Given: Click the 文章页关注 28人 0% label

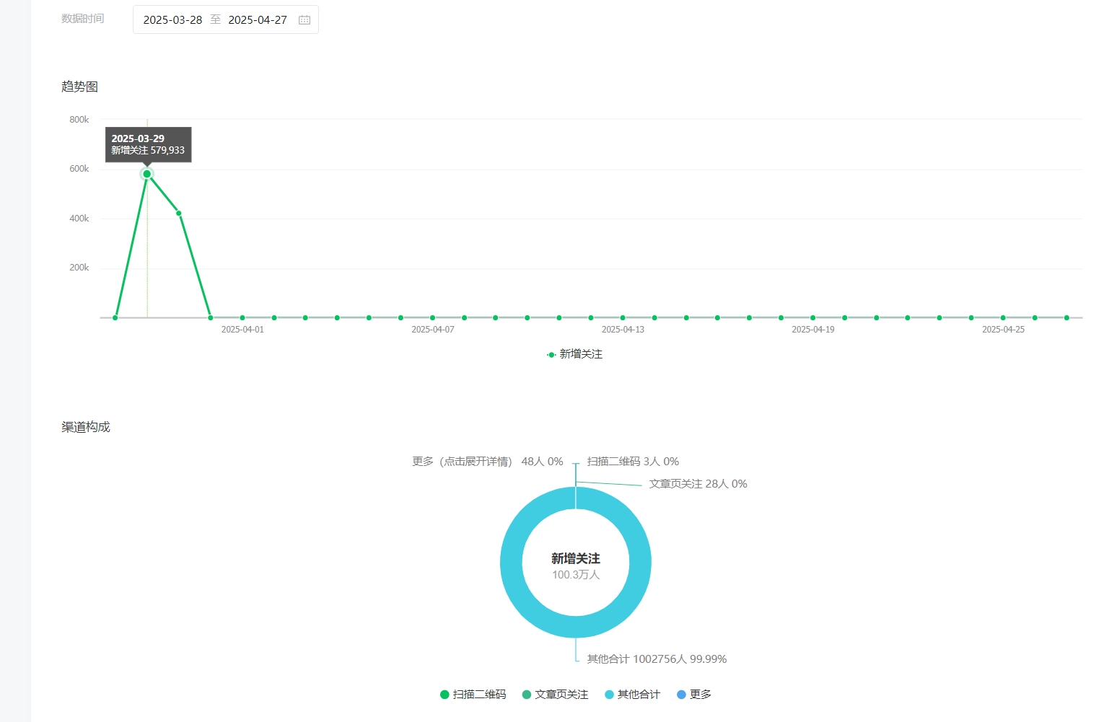Looking at the screenshot, I should [x=698, y=484].
